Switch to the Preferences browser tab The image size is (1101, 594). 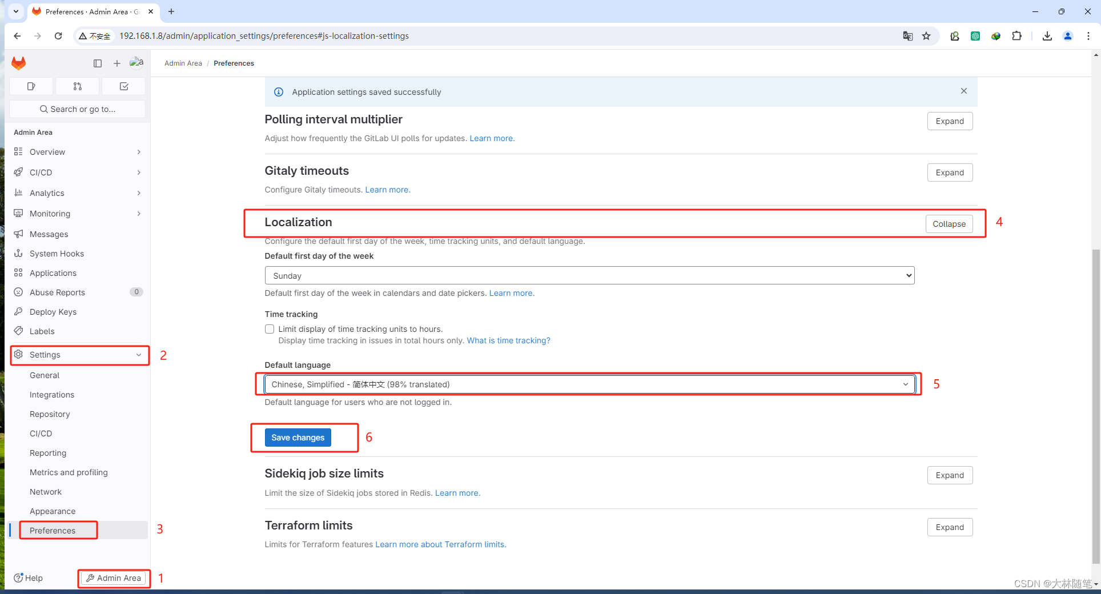click(89, 11)
